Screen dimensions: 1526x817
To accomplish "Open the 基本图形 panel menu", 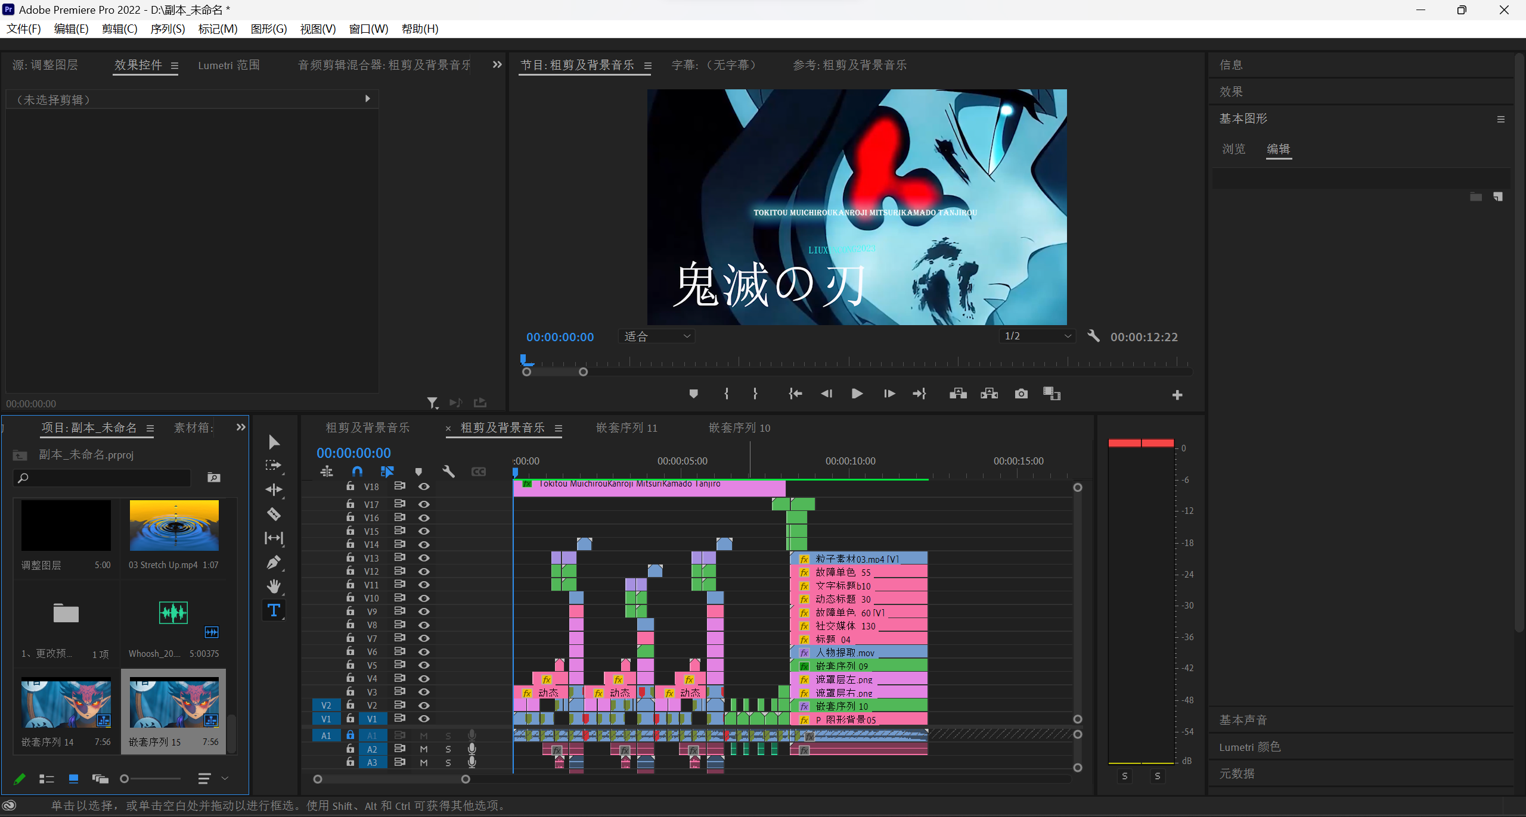I will pos(1501,119).
